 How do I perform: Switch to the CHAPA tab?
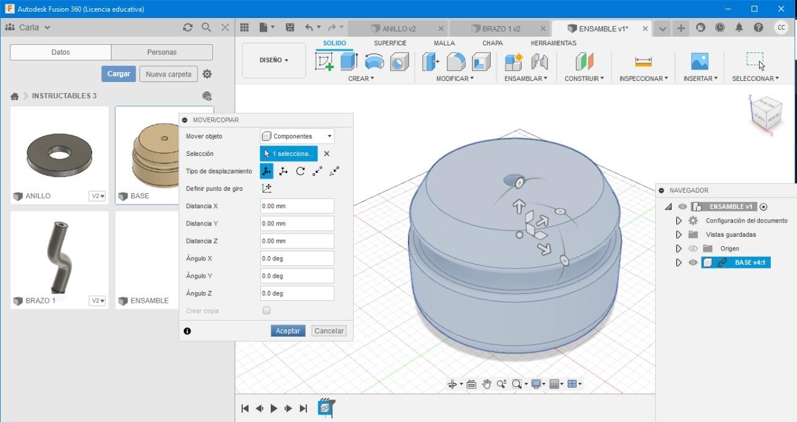[x=493, y=43]
